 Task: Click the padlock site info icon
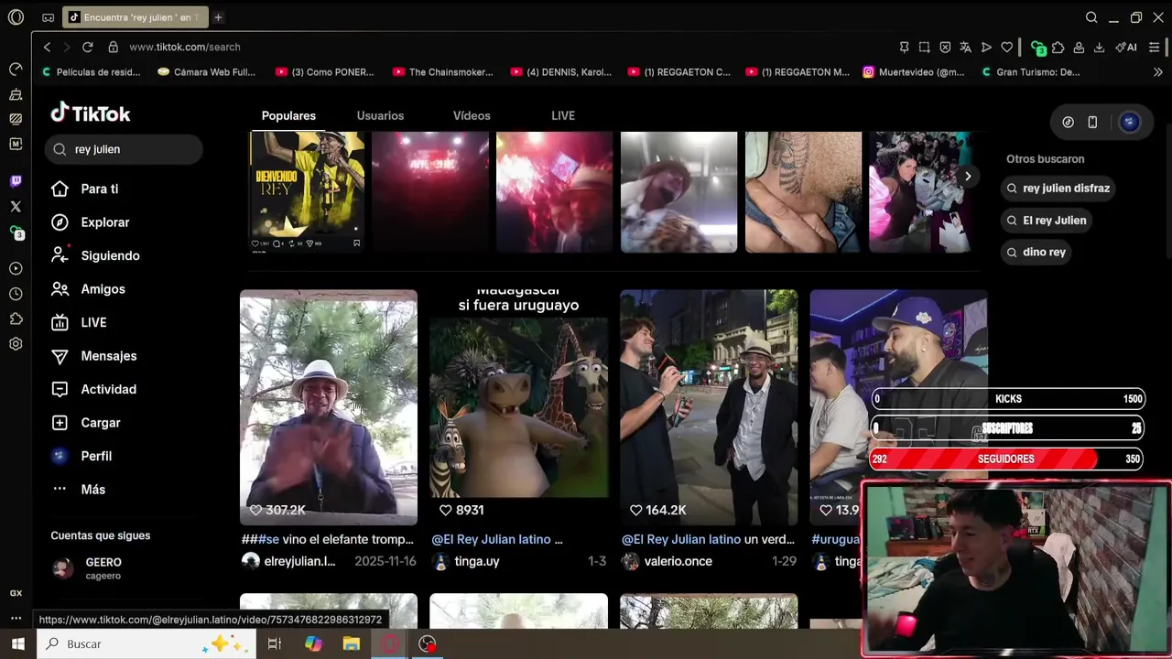pos(114,47)
